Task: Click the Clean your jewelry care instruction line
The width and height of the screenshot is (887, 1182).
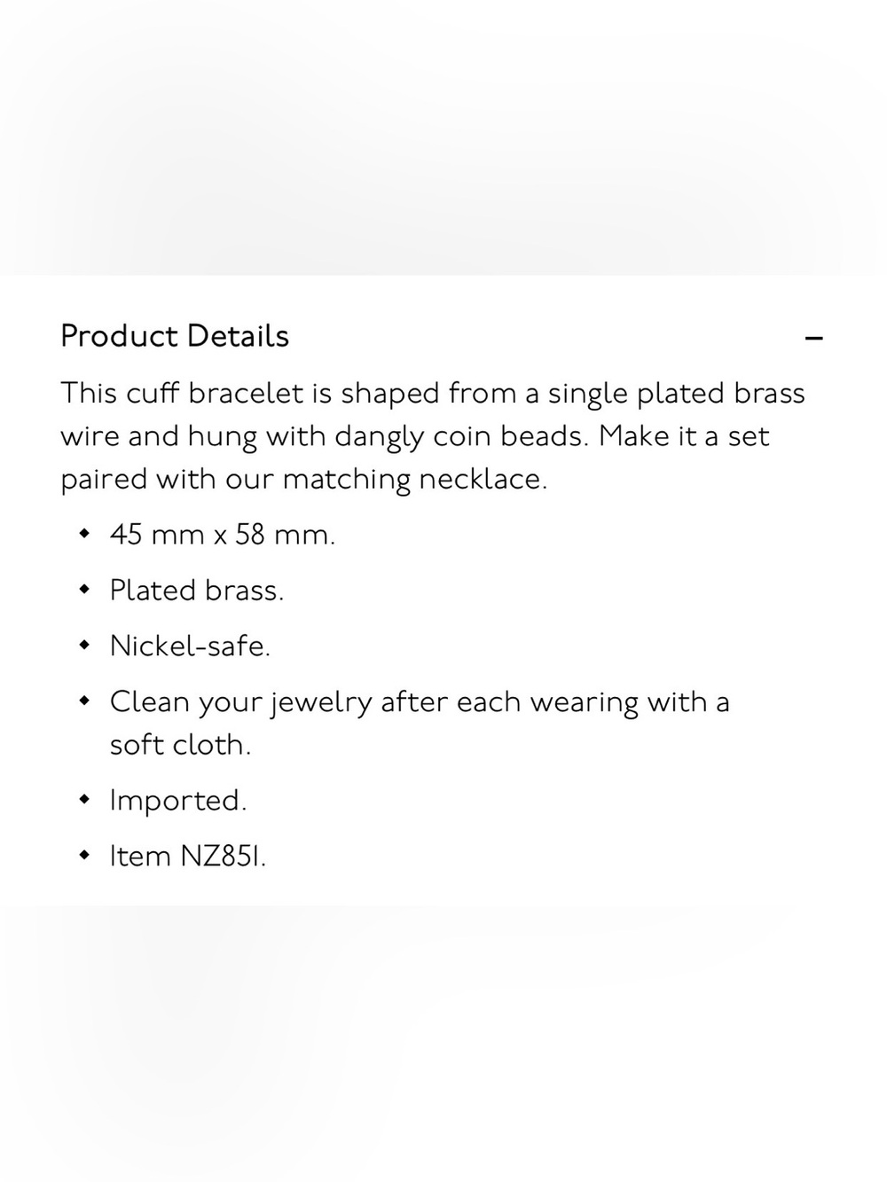Action: (420, 702)
